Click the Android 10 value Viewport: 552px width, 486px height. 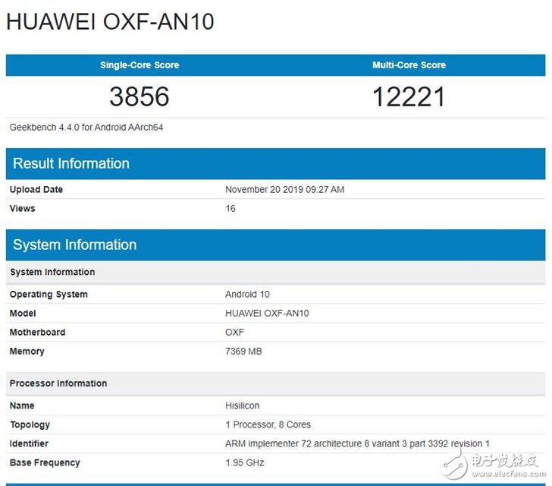click(247, 294)
